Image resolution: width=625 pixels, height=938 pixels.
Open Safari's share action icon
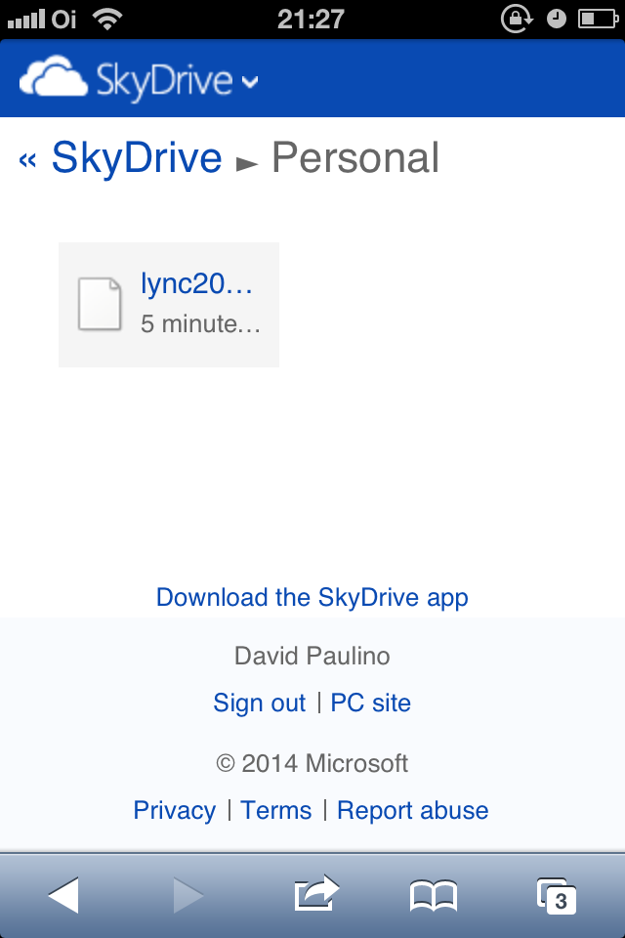point(317,894)
